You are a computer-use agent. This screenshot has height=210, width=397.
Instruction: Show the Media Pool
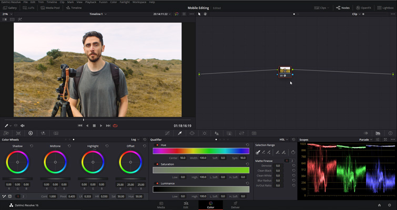pos(51,8)
